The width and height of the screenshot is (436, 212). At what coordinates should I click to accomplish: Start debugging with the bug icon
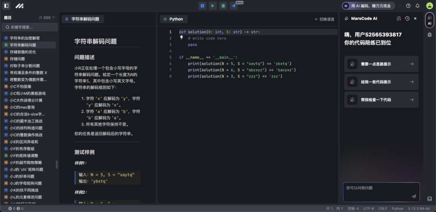[x=223, y=6]
